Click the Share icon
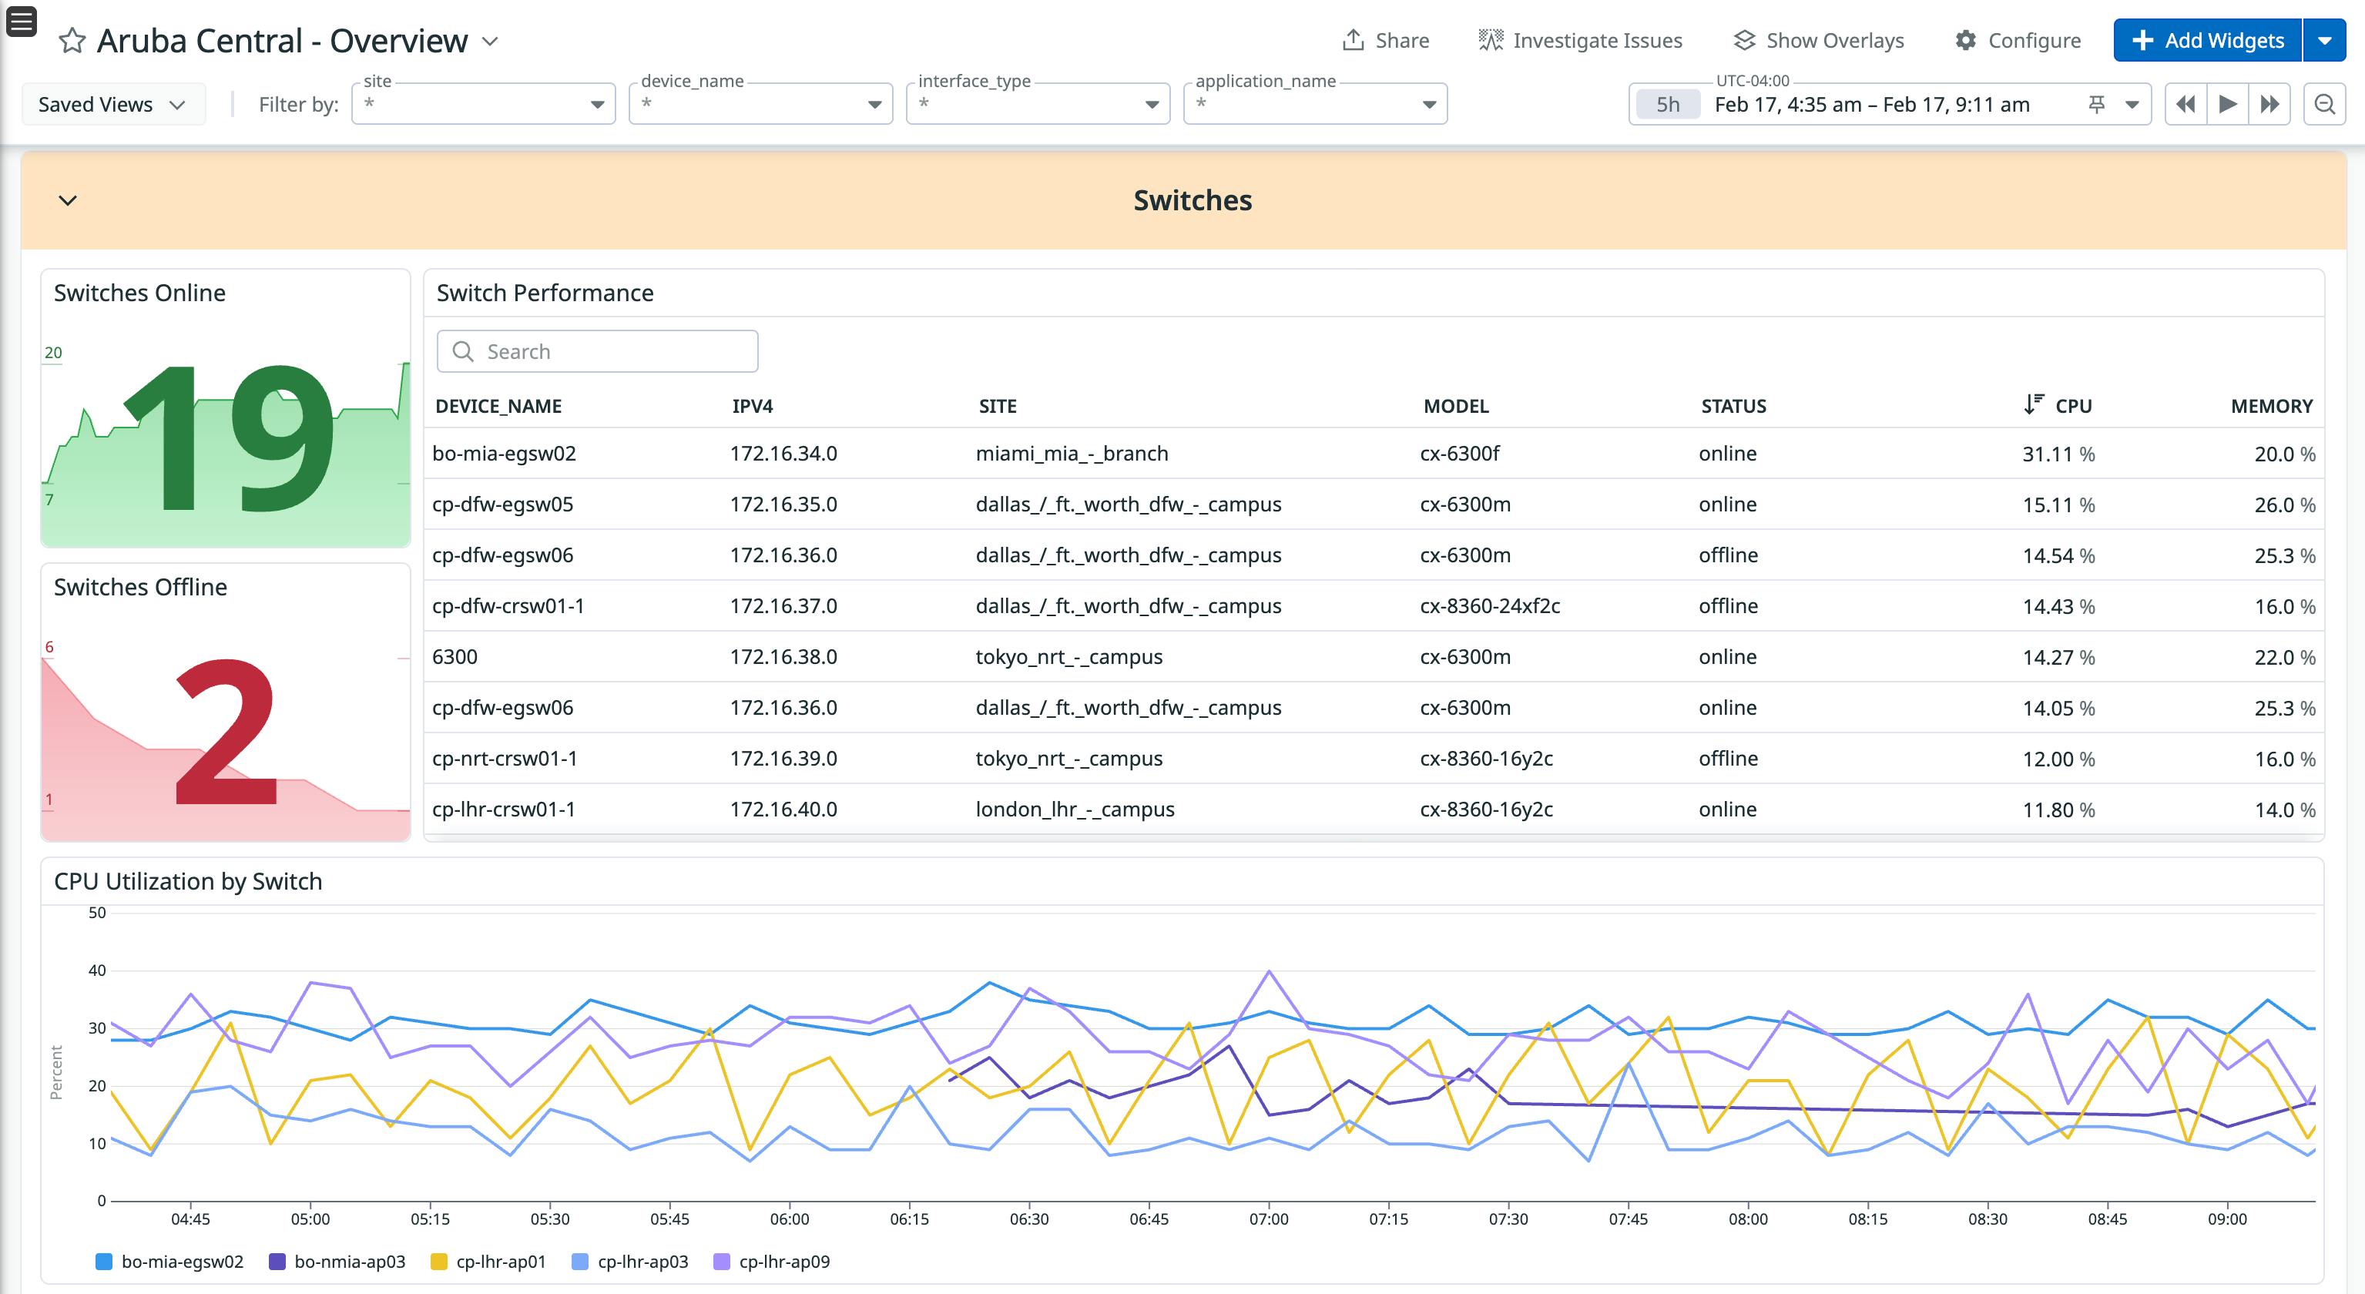2365x1294 pixels. pos(1356,39)
